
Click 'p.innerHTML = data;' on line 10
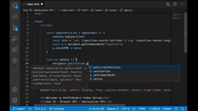[67, 48]
